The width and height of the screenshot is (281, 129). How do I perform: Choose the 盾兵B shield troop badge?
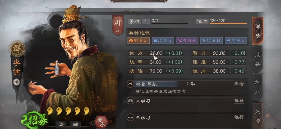[163, 41]
